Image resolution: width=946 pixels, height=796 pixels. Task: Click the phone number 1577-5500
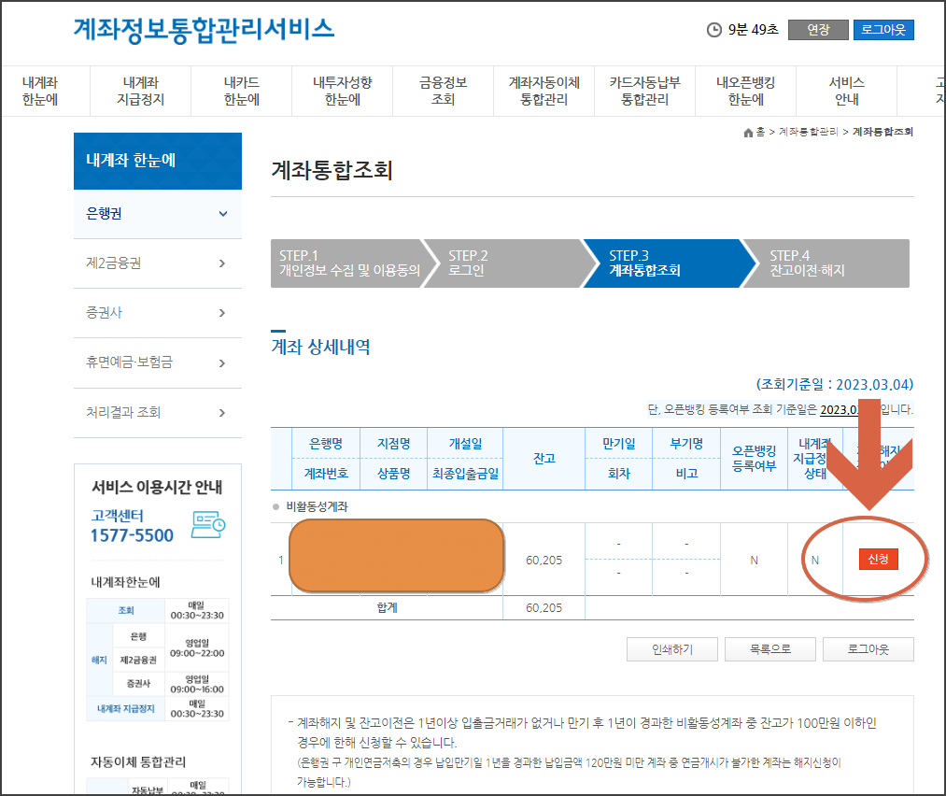[132, 535]
